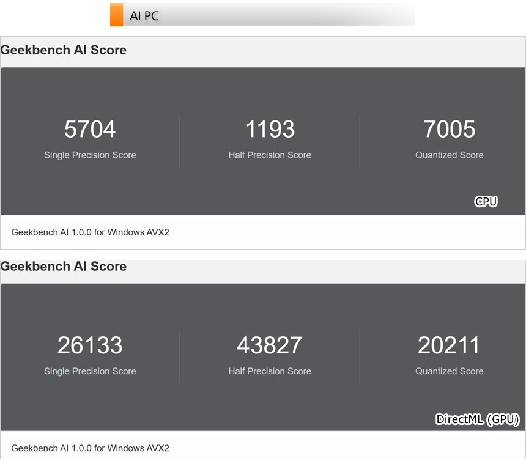Select the AI PC header title
The image size is (526, 461).
tap(144, 17)
